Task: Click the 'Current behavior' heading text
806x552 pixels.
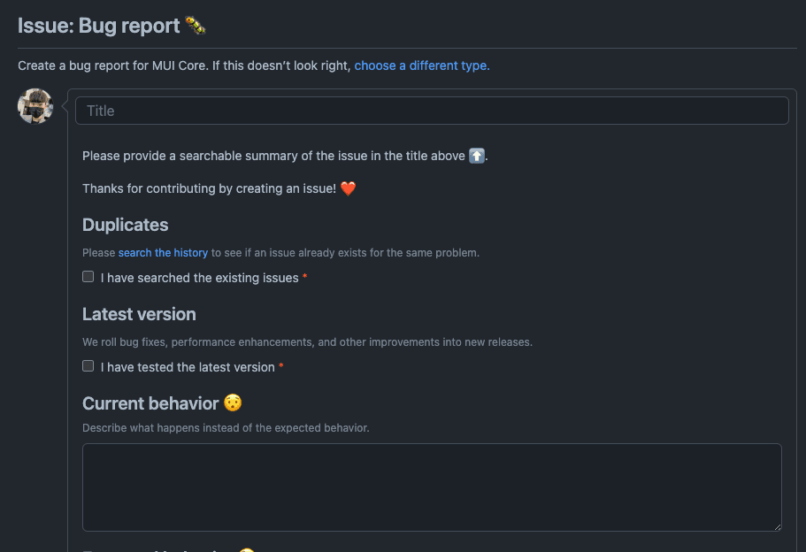Action: 150,403
